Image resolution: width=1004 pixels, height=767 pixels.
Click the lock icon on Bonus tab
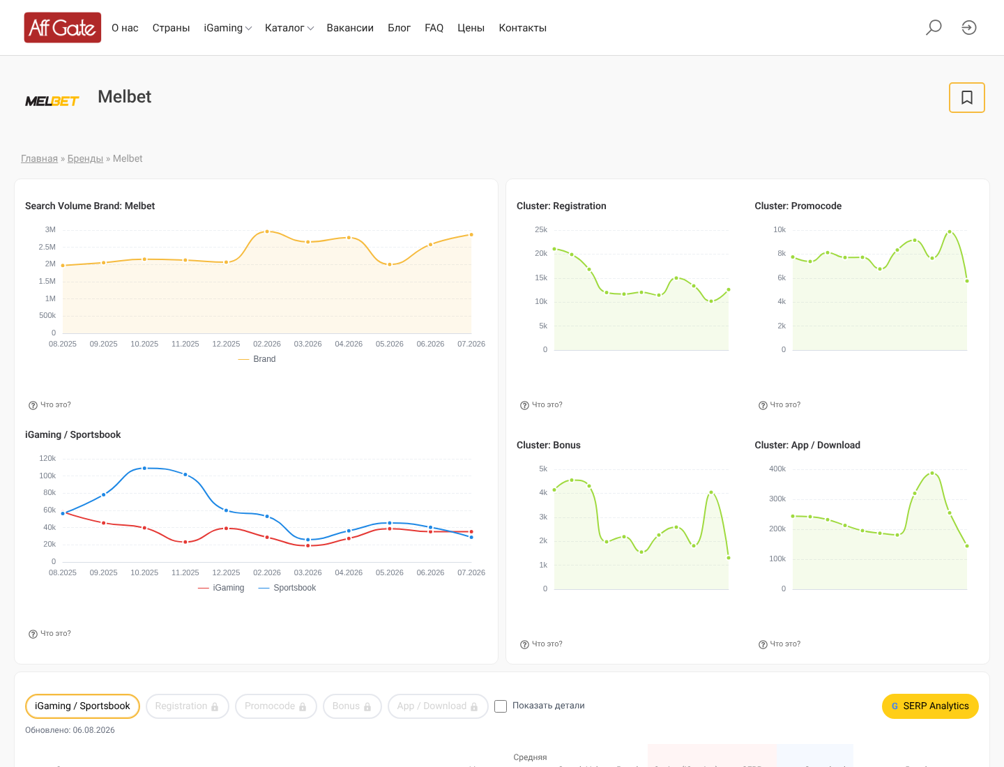(367, 707)
